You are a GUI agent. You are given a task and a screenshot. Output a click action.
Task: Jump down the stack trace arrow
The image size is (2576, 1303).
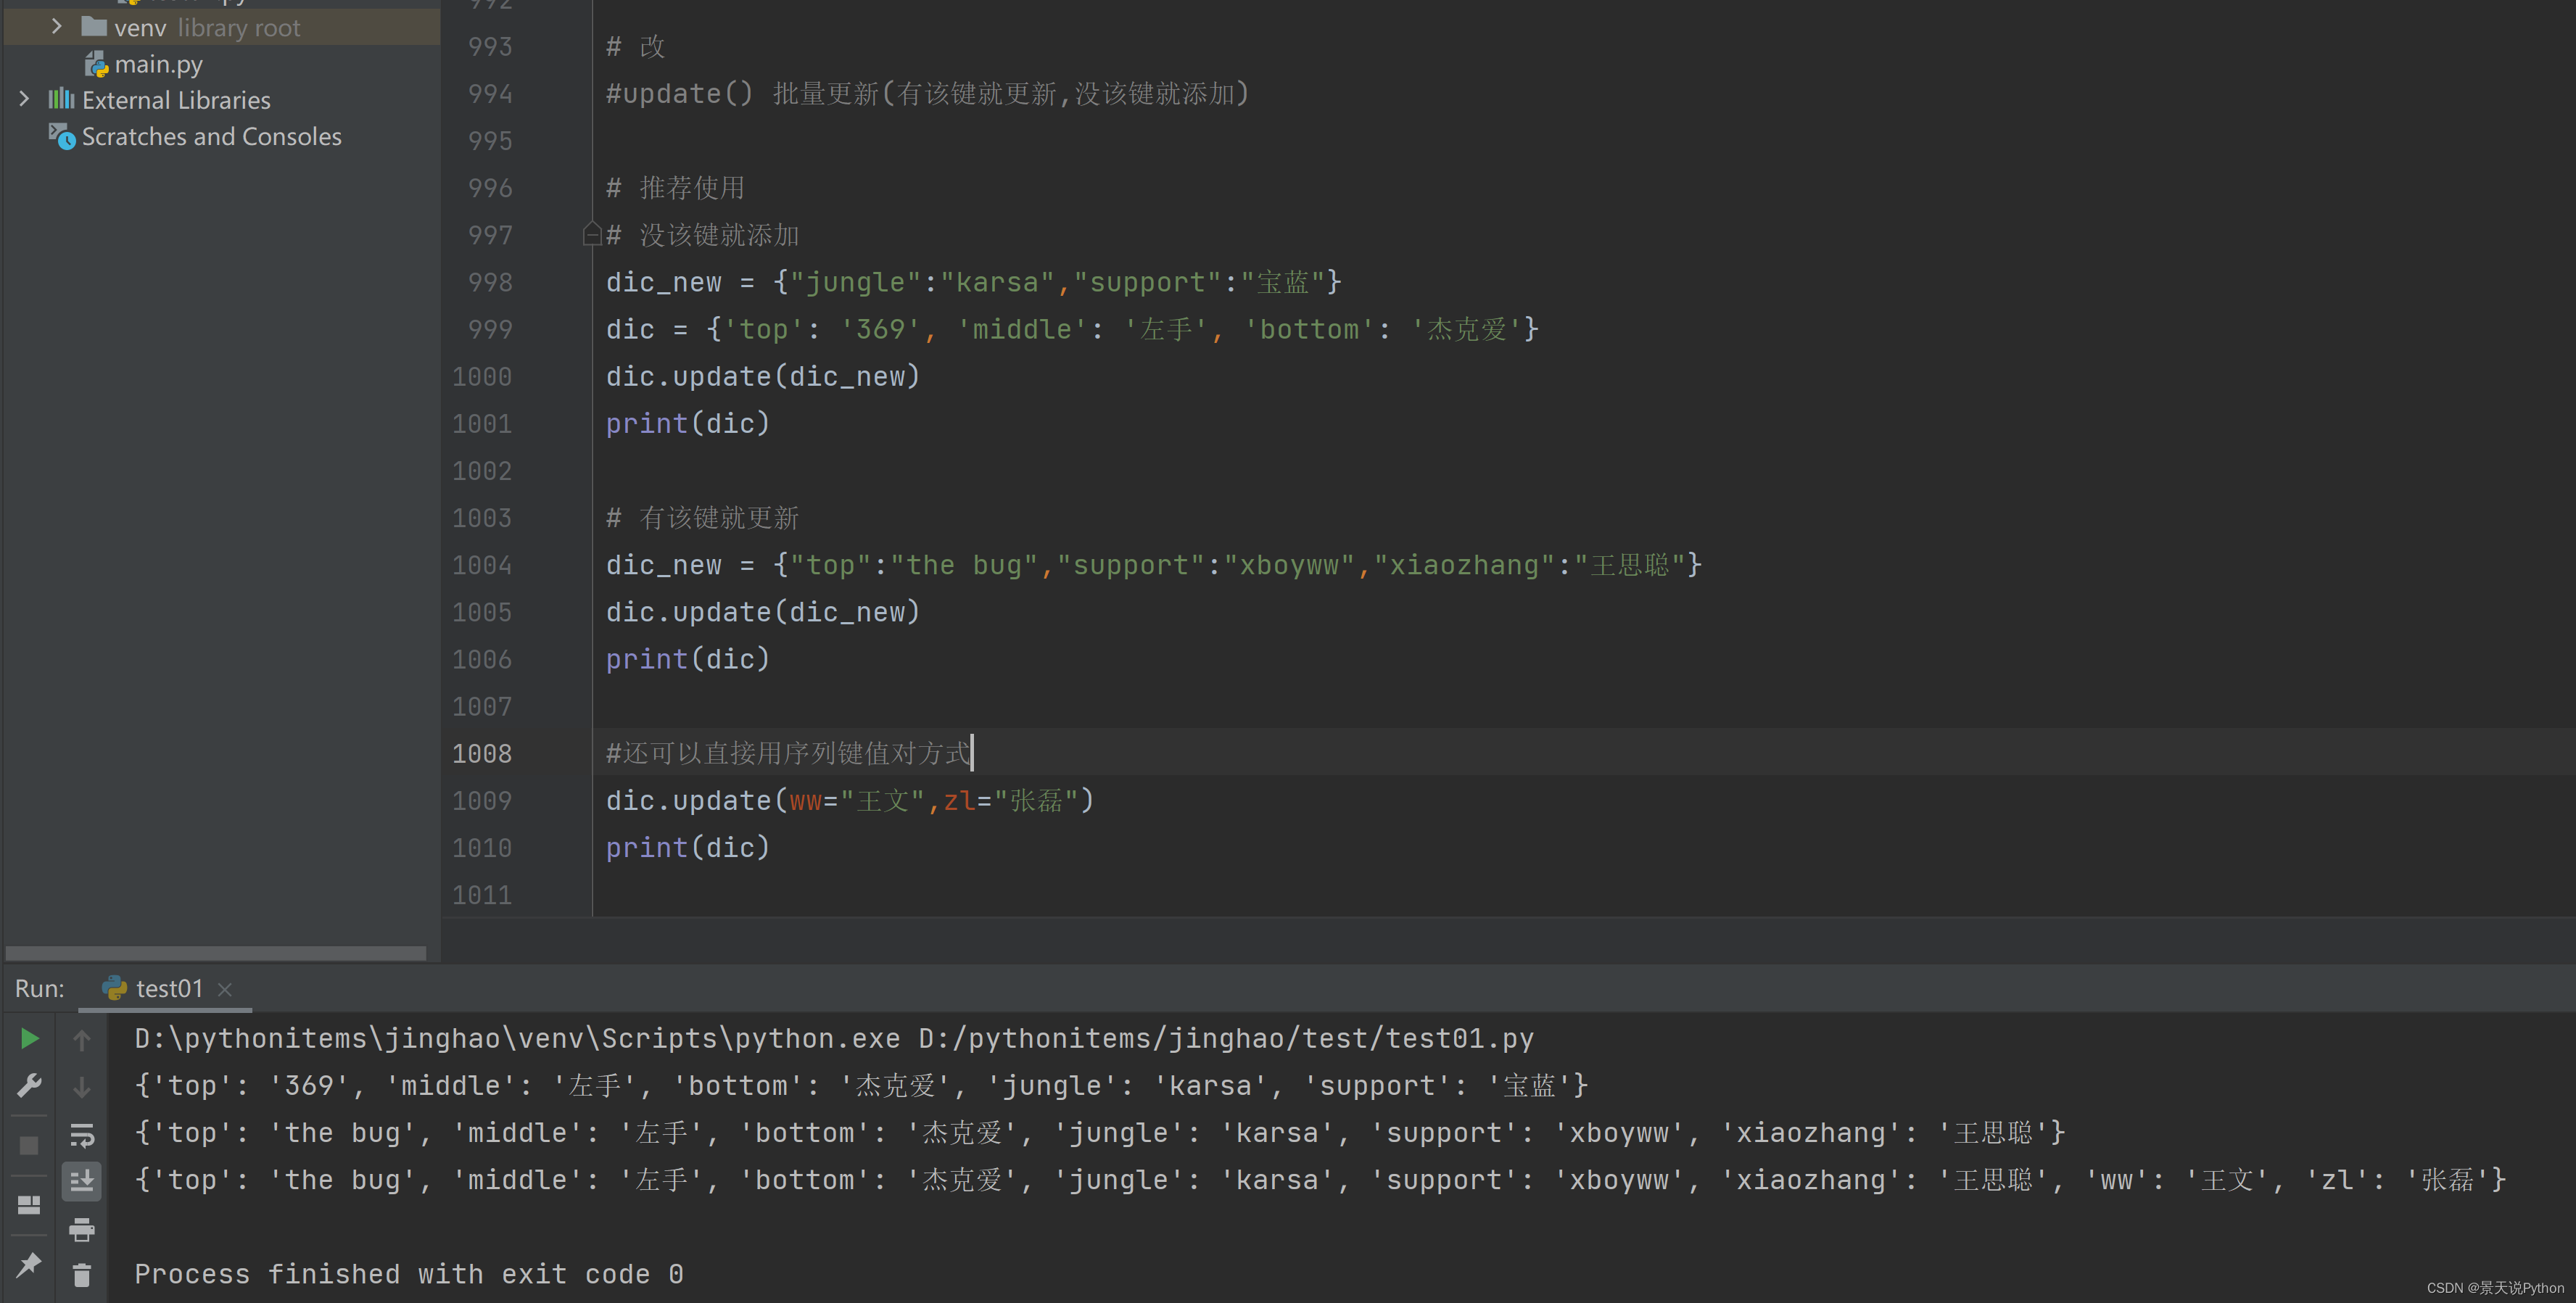pyautogui.click(x=82, y=1086)
